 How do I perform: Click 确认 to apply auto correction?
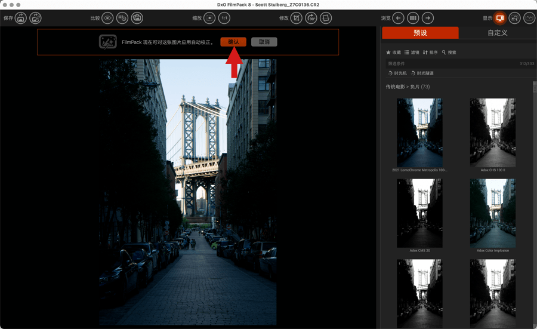click(233, 42)
